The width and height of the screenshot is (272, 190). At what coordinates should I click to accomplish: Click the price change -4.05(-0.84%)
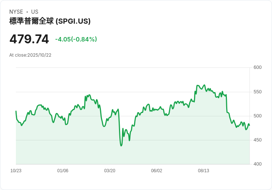(76, 39)
